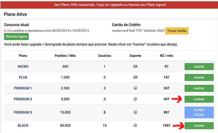The height and width of the screenshot is (133, 218).
Task: Open the PLUS plan name link
Action: click(23, 77)
